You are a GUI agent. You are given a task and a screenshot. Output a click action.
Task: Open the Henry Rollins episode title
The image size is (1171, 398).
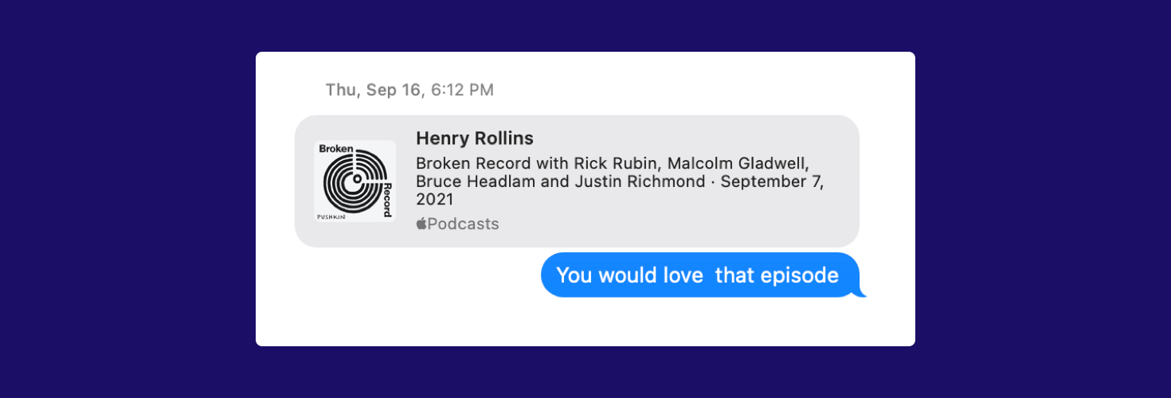(x=474, y=139)
